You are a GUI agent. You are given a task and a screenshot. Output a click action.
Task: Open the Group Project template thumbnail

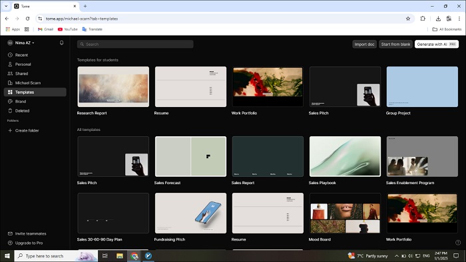click(422, 86)
